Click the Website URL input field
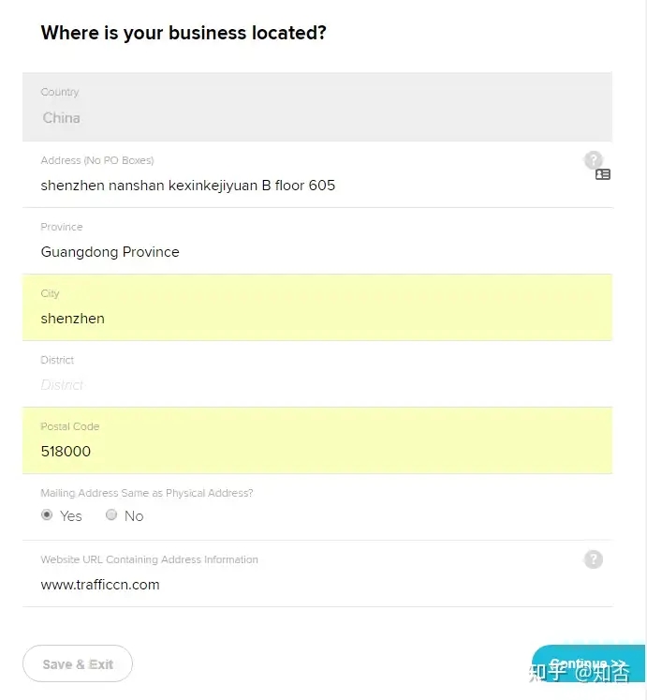Screen dimensions: 647x700 [281, 585]
